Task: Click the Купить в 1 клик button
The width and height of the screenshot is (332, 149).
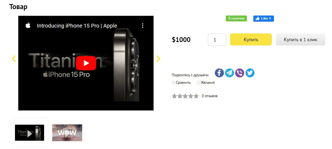Action: [x=300, y=40]
